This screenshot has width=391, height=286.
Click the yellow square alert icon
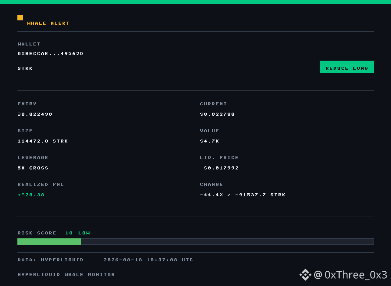[x=20, y=17]
